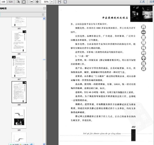Click the zoom out minus button
This screenshot has height=145, width=154.
click(x=32, y=2)
